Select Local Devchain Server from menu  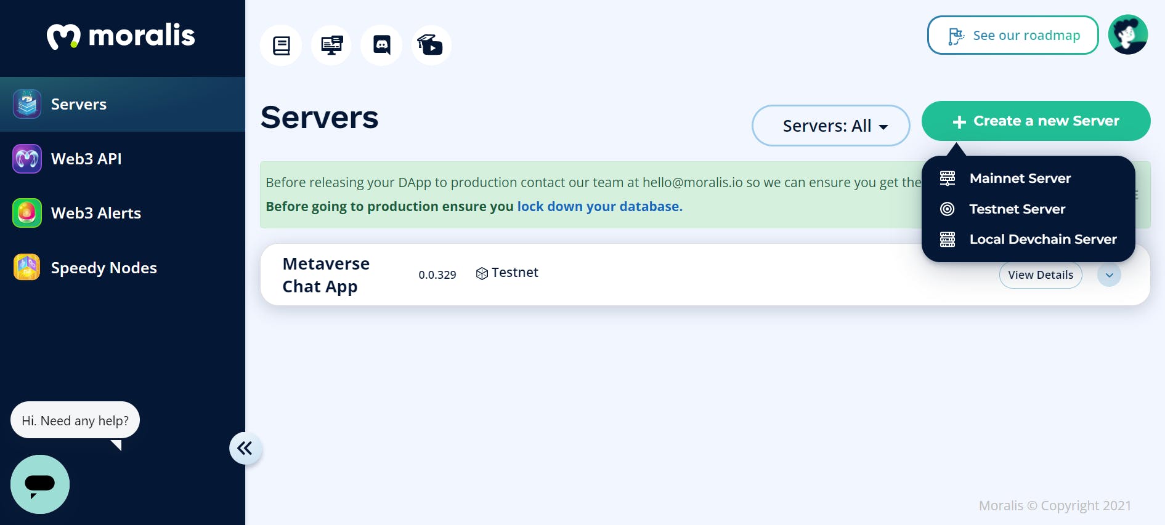pyautogui.click(x=1028, y=239)
